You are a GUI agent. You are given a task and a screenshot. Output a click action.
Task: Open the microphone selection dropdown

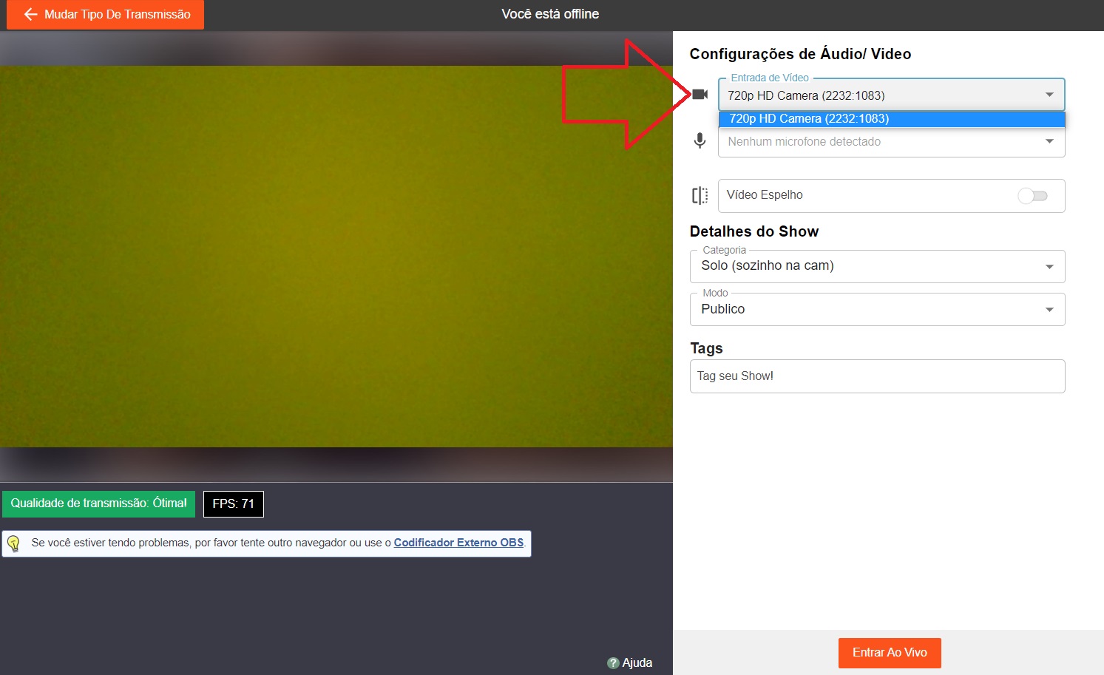pyautogui.click(x=891, y=142)
